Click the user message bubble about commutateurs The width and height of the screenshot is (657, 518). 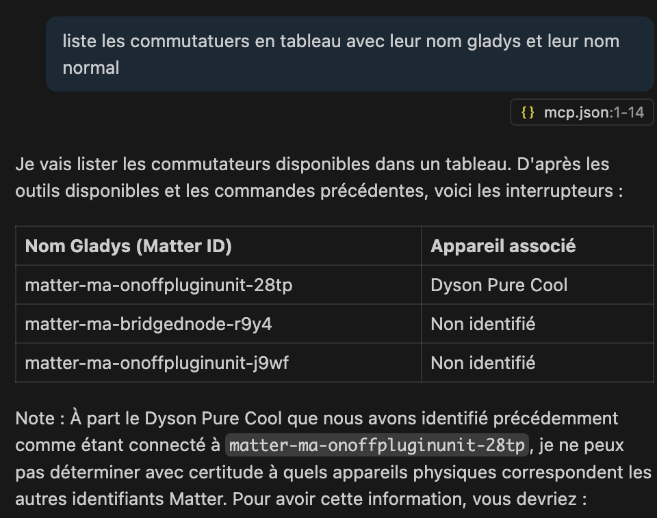point(350,54)
